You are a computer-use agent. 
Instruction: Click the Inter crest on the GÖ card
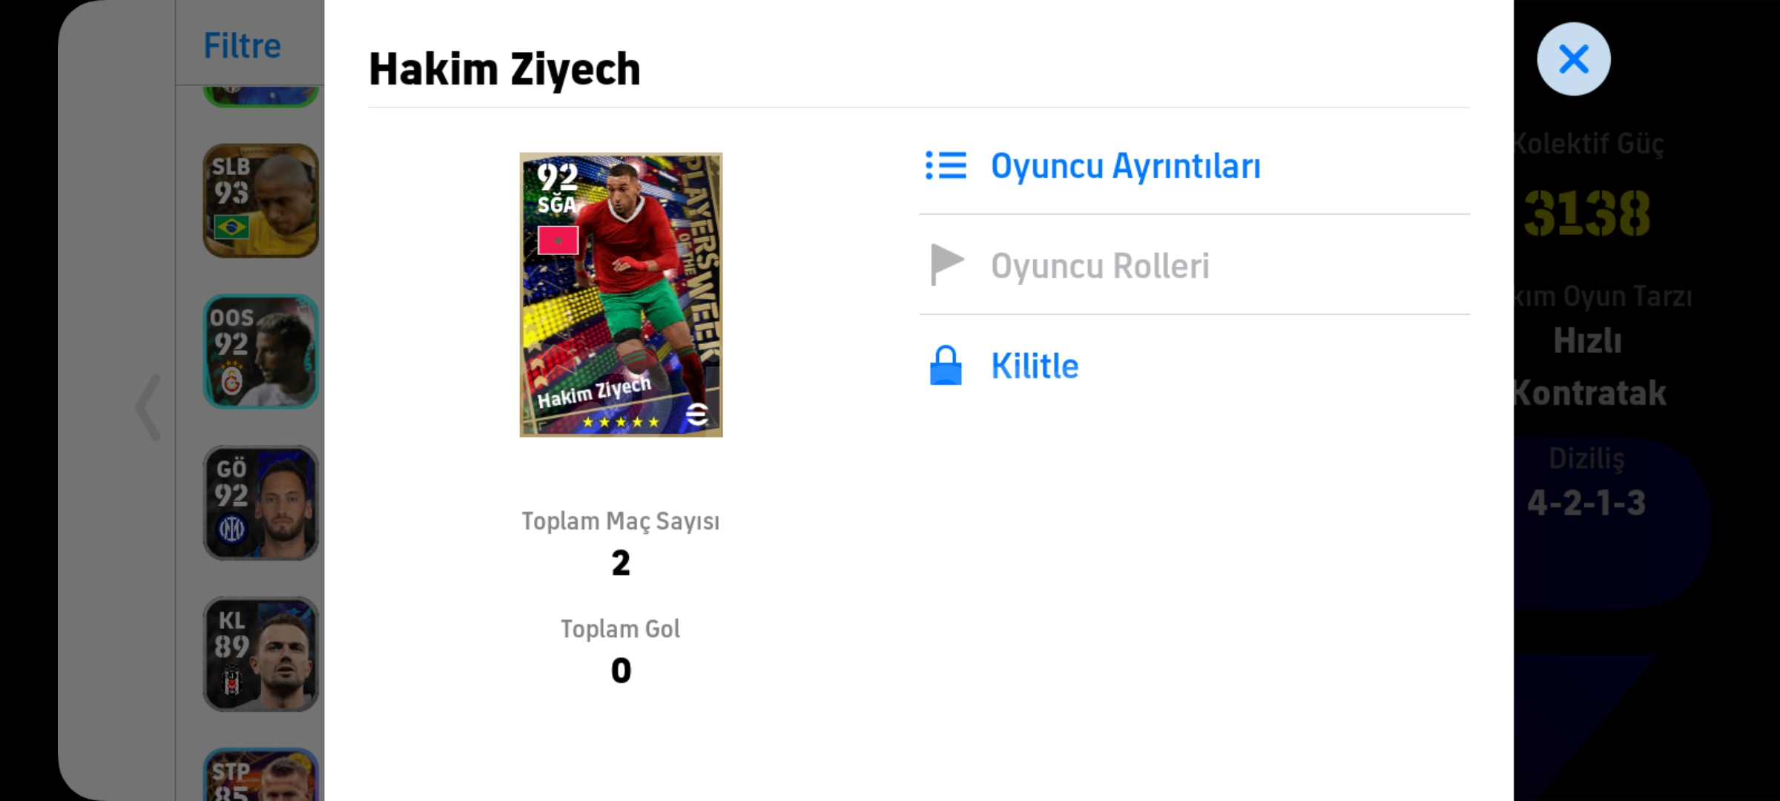coord(231,530)
